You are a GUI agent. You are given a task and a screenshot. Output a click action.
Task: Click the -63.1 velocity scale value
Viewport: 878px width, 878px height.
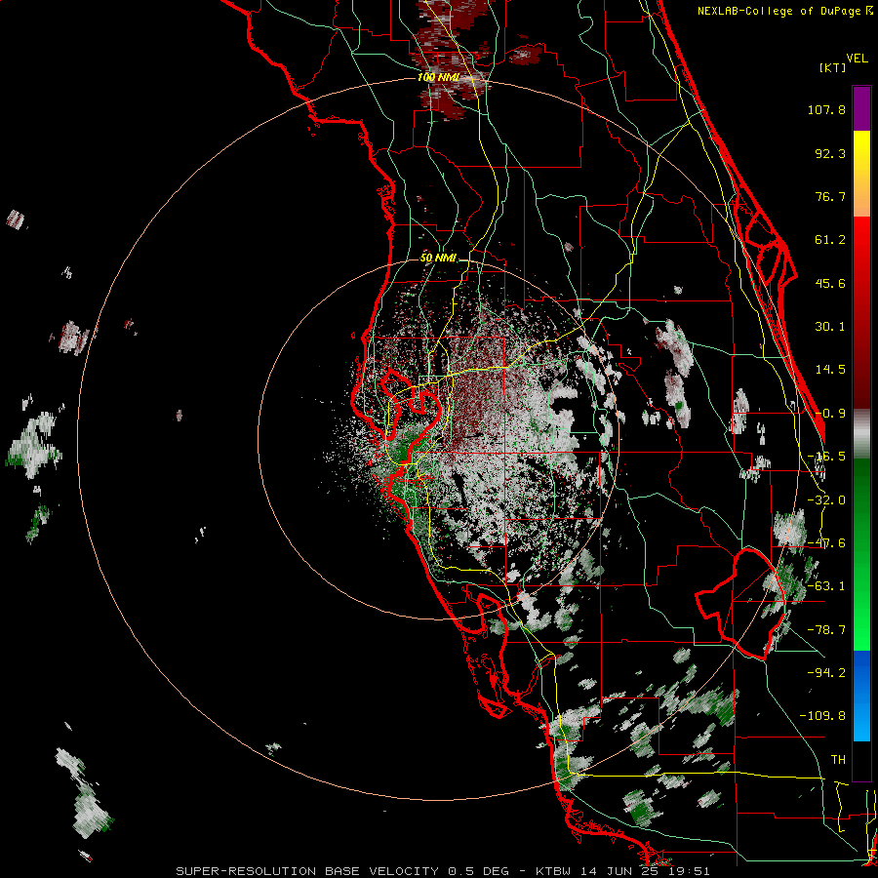[x=826, y=586]
